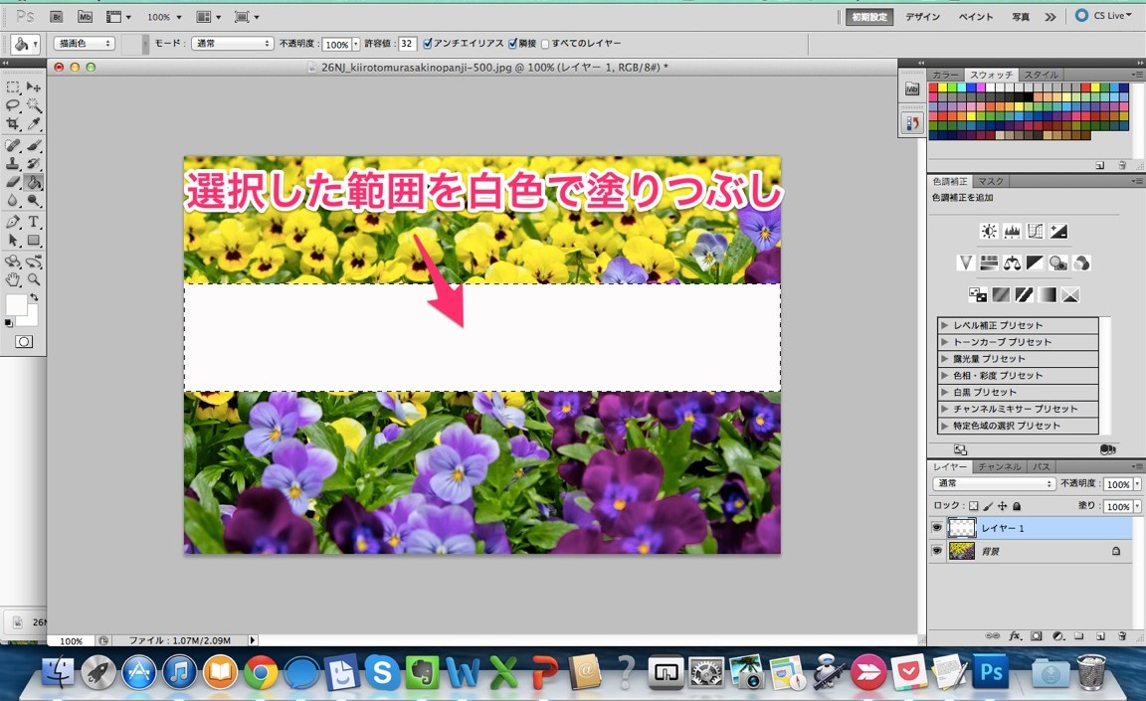The height and width of the screenshot is (701, 1146).
Task: Hide レイヤー 1 using its eye icon
Action: click(936, 528)
